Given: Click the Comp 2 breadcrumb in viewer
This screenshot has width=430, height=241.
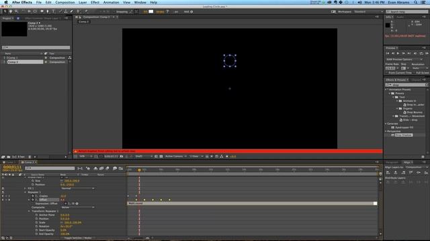Looking at the screenshot, I should pos(84,21).
